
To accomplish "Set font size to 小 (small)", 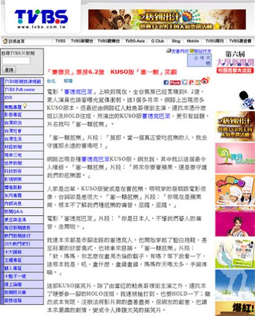I will pyautogui.click(x=196, y=58).
